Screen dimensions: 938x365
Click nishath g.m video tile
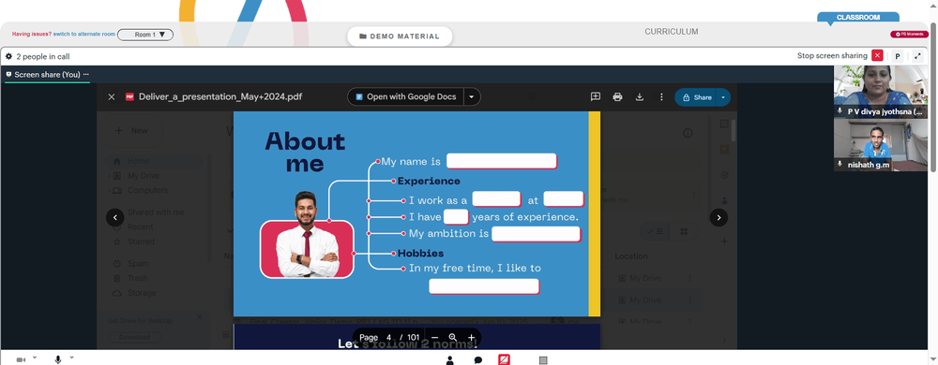pyautogui.click(x=881, y=145)
